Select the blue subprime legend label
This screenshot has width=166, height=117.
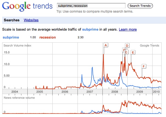click(11, 37)
